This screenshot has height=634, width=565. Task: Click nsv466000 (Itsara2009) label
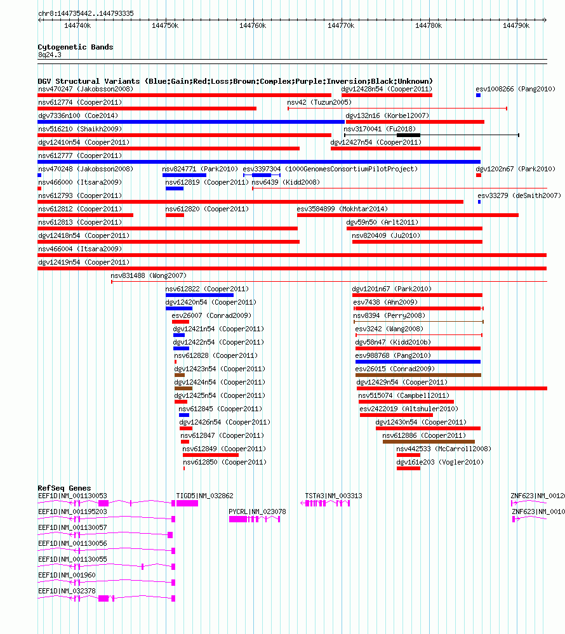click(80, 182)
